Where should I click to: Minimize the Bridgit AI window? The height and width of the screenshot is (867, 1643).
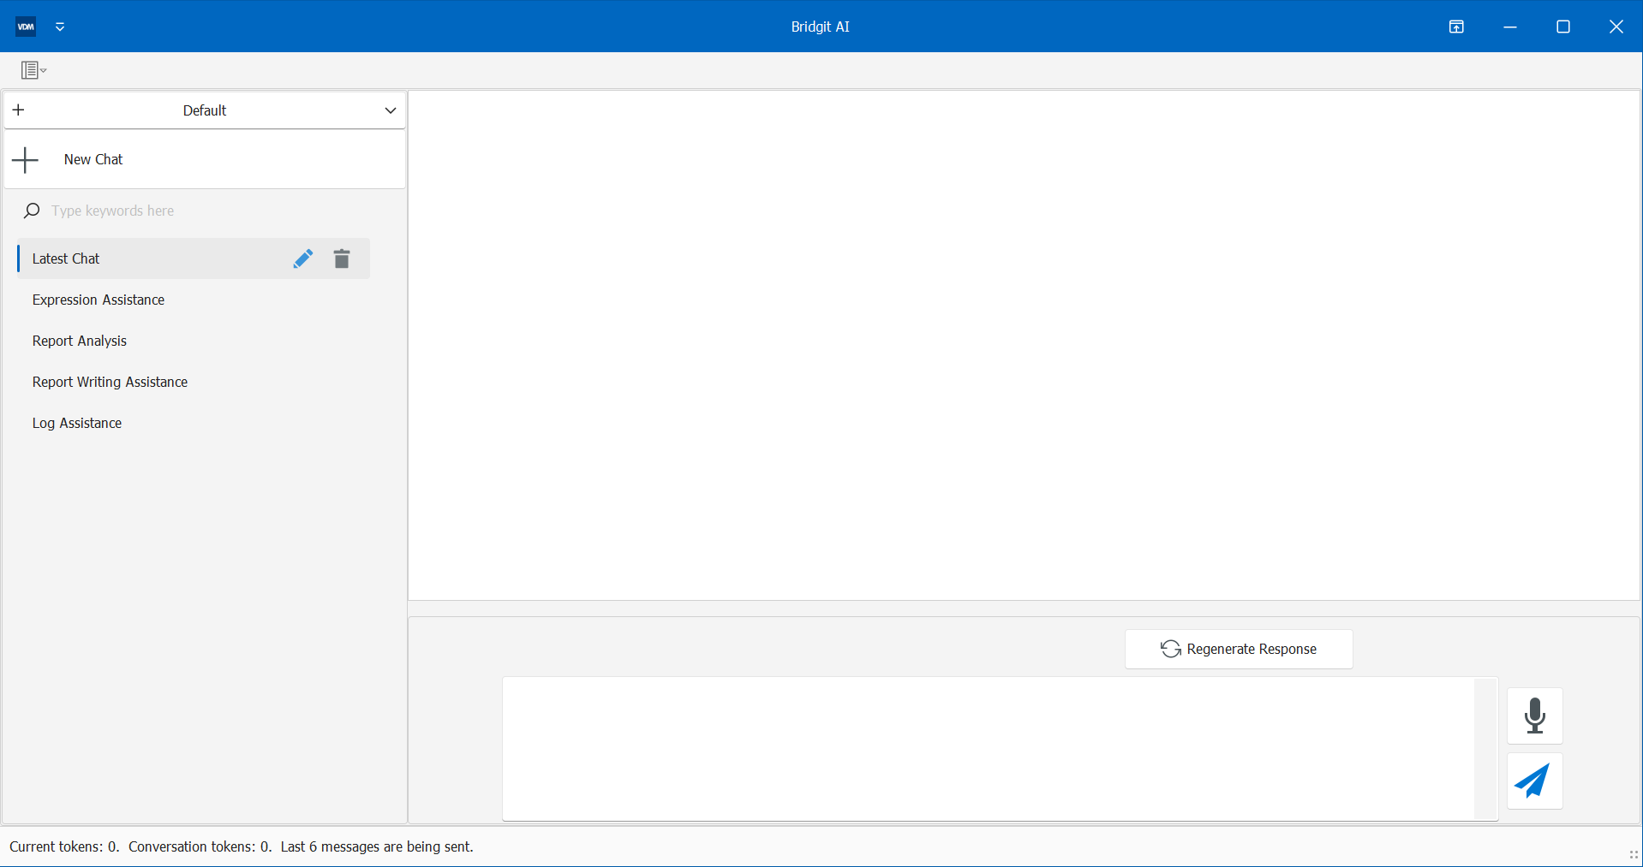[x=1510, y=27]
